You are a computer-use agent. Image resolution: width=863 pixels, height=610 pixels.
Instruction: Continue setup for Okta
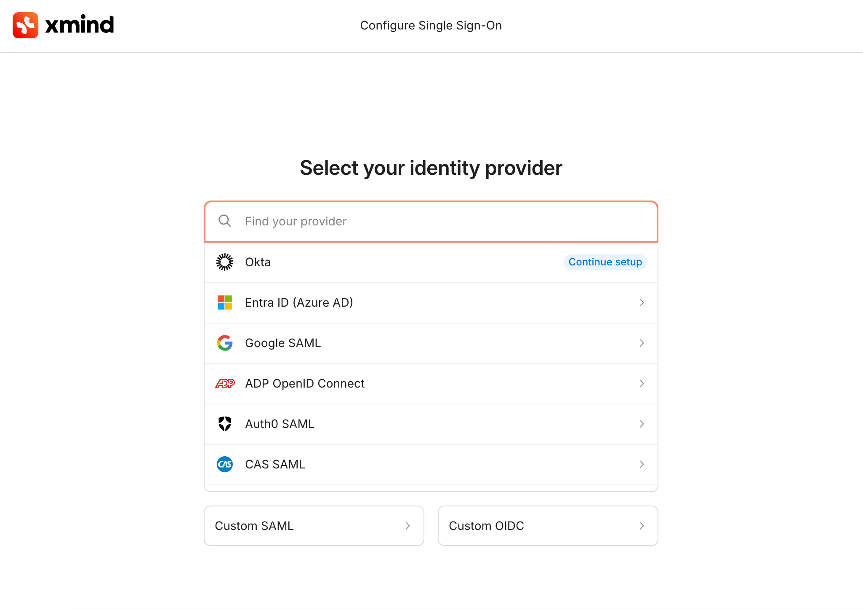coord(605,262)
